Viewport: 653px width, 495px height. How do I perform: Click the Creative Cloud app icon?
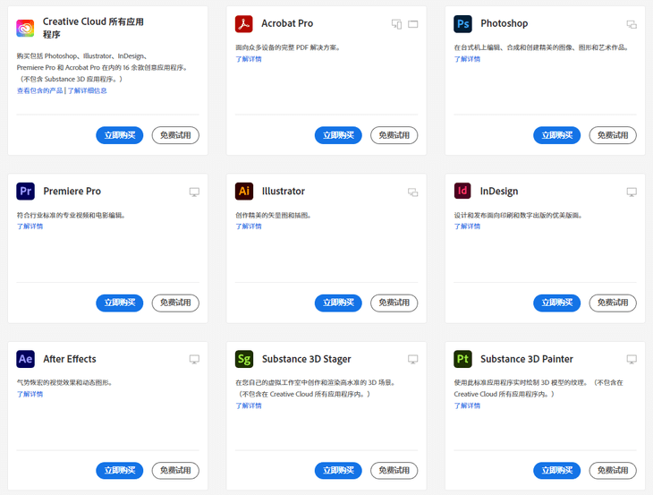click(x=25, y=28)
